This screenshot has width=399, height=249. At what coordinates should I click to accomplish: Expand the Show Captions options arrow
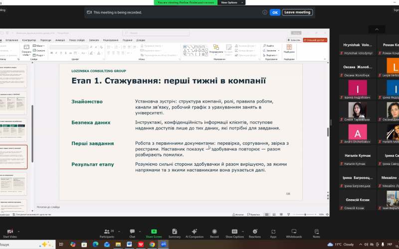pyautogui.click(x=243, y=232)
